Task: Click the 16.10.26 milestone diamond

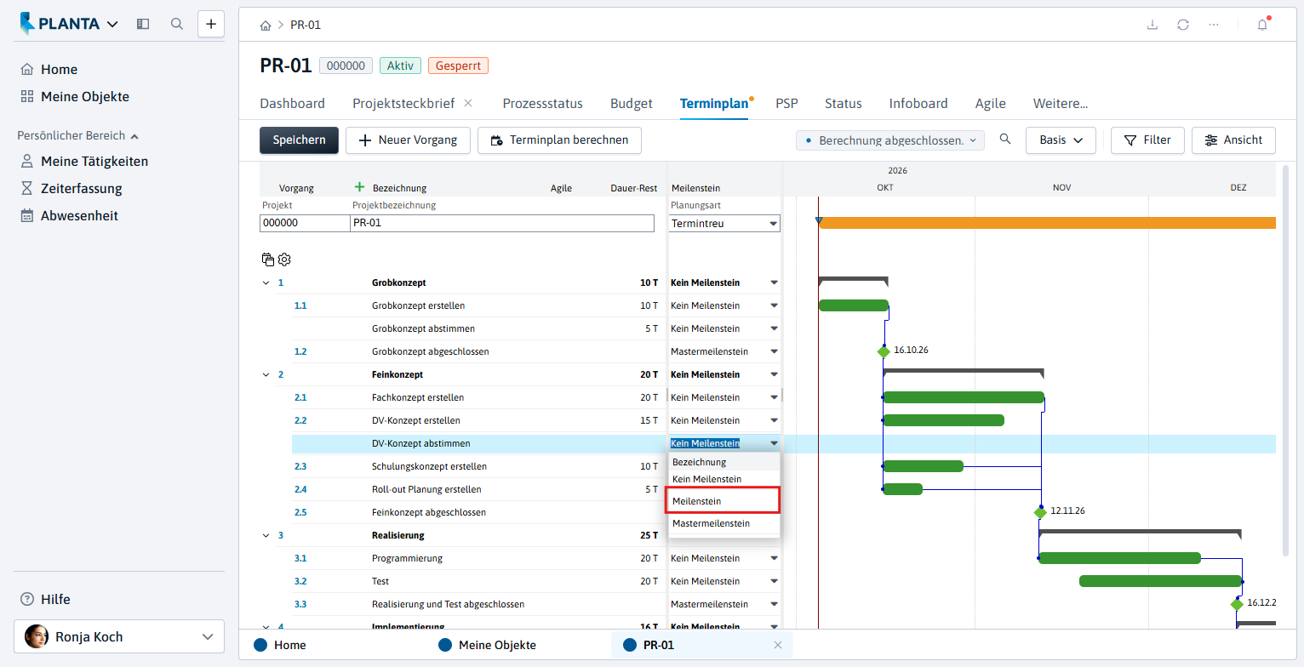Action: [884, 351]
